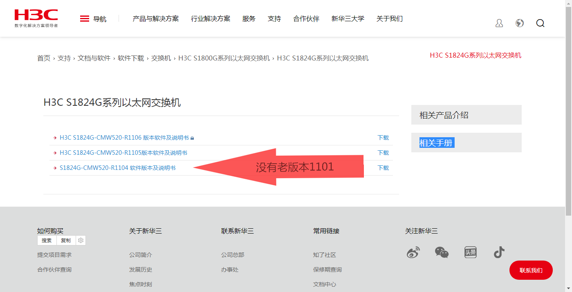Click the red H3C S1824G系列以太网交换机 link
This screenshot has height=292, width=572.
476,56
